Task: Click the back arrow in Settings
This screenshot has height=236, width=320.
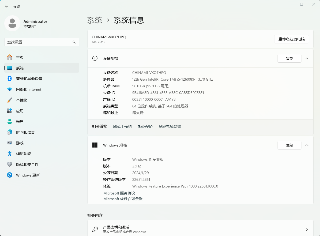Action: point(6,6)
